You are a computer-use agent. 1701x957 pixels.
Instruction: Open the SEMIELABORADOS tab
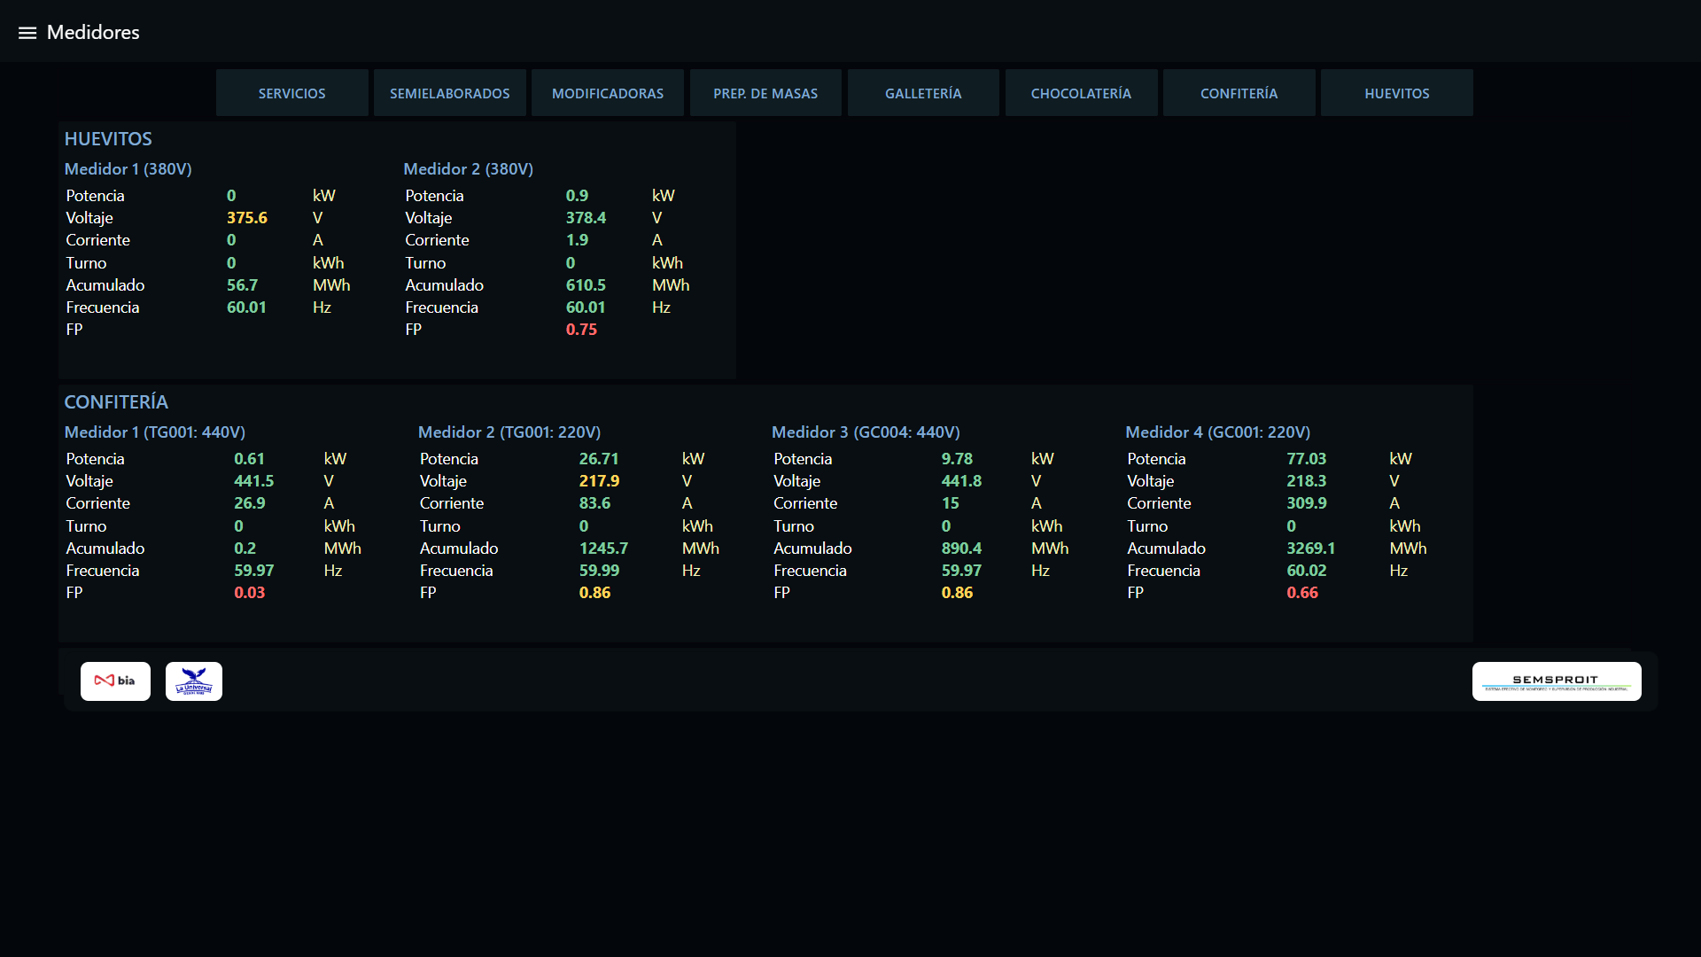coord(449,93)
